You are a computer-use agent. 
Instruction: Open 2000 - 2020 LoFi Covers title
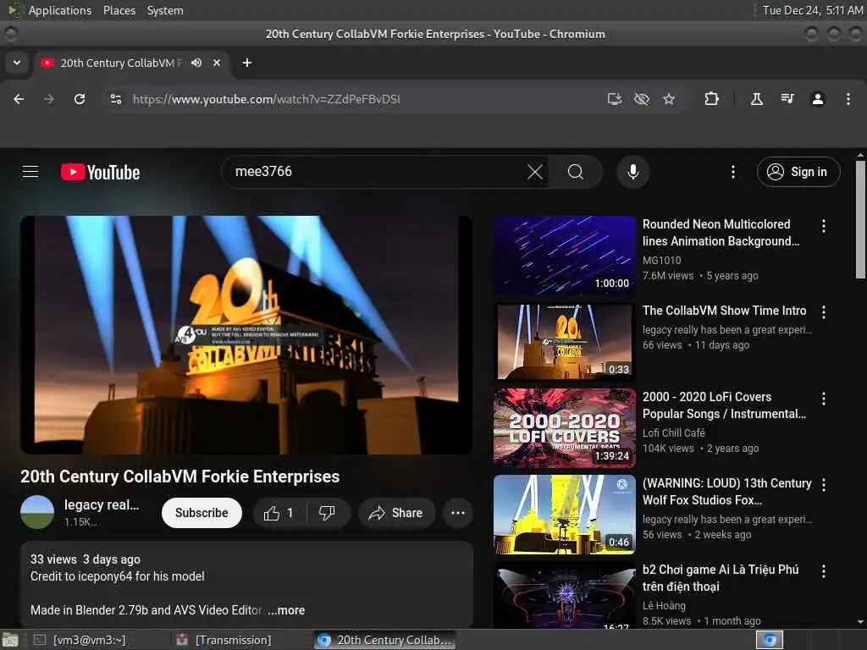725,405
